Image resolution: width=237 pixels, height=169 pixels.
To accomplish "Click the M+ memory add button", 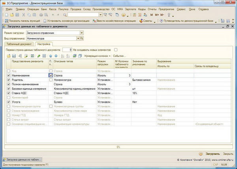I will [157, 15].
